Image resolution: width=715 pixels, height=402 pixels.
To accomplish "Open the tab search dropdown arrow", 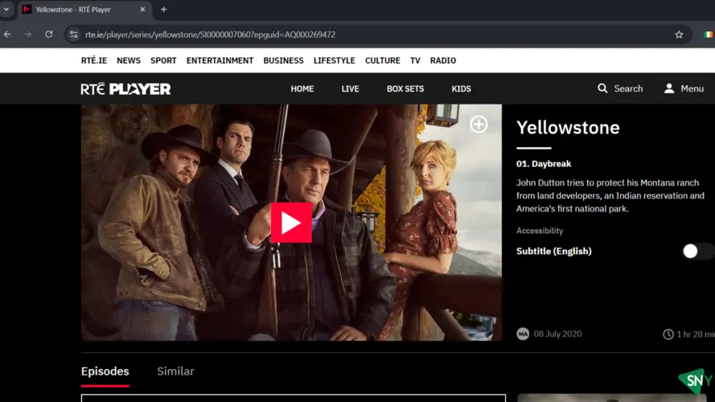I will (6, 9).
